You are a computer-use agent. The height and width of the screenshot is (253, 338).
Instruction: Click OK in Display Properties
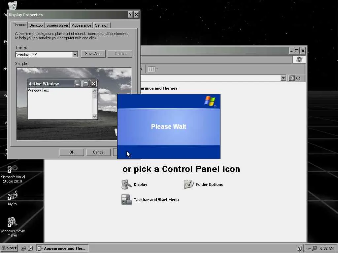coord(72,152)
